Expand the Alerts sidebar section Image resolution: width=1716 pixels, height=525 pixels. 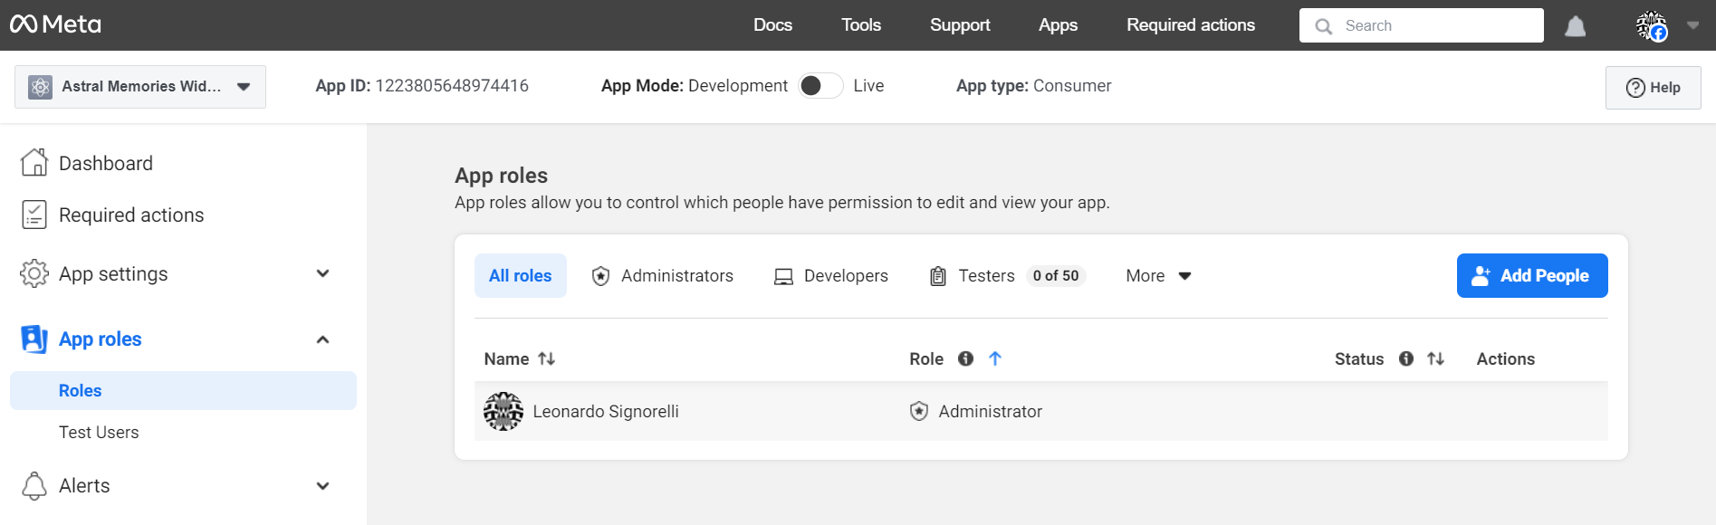coord(322,486)
